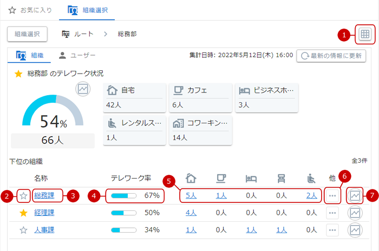379x251 pixels.
Task: Select the カフェ card with 6人
Action: pos(201,98)
